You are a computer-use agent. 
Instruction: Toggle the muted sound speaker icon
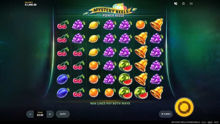click(x=175, y=4)
